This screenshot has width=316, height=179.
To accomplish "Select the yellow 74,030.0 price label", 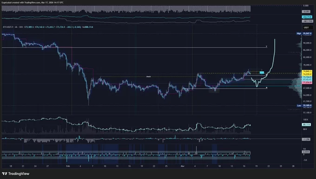I will pyautogui.click(x=307, y=74).
